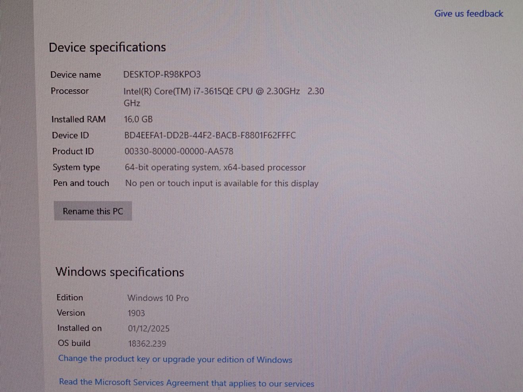Click the Intel Core i7-3615QE processor text
Viewport: 523px width, 392px height.
[211, 91]
